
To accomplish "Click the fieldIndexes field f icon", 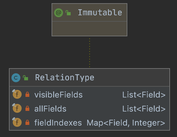I will click(17, 122).
